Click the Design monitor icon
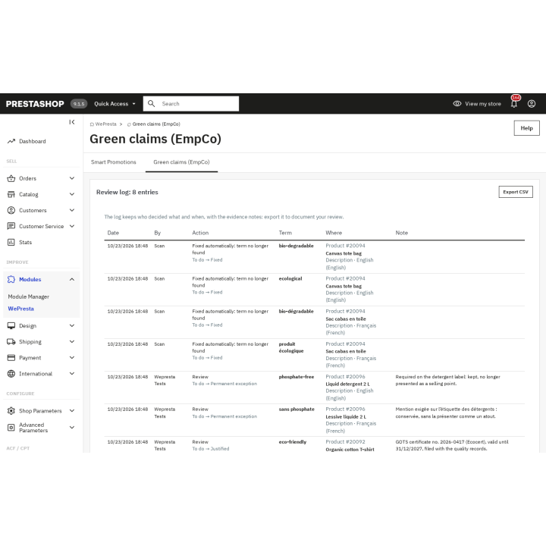 (11, 326)
